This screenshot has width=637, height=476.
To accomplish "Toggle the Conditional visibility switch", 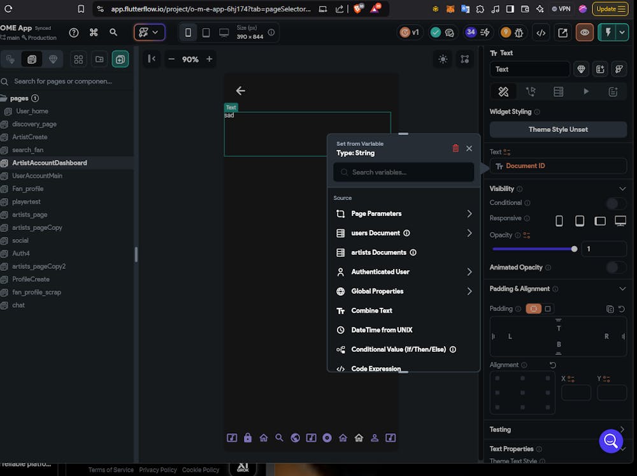I will (x=615, y=203).
